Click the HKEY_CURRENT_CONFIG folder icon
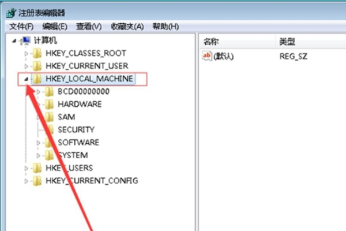 [37, 180]
